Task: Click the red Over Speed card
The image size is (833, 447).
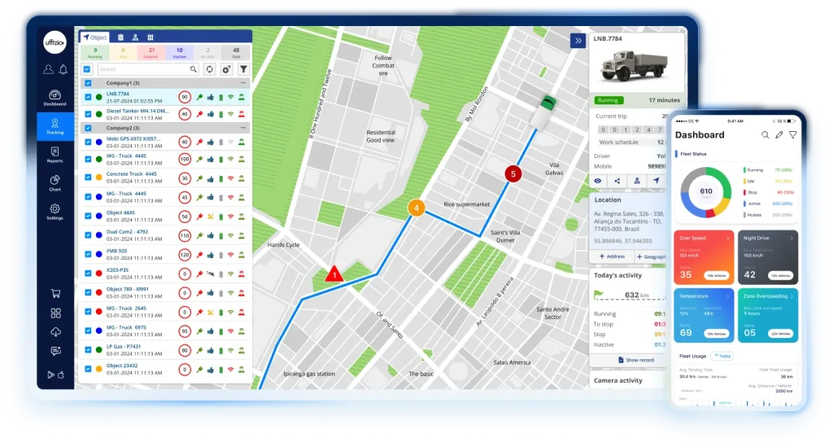Action: coord(703,256)
